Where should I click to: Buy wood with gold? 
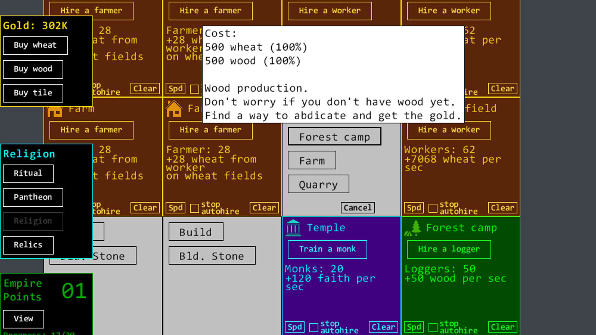33,69
